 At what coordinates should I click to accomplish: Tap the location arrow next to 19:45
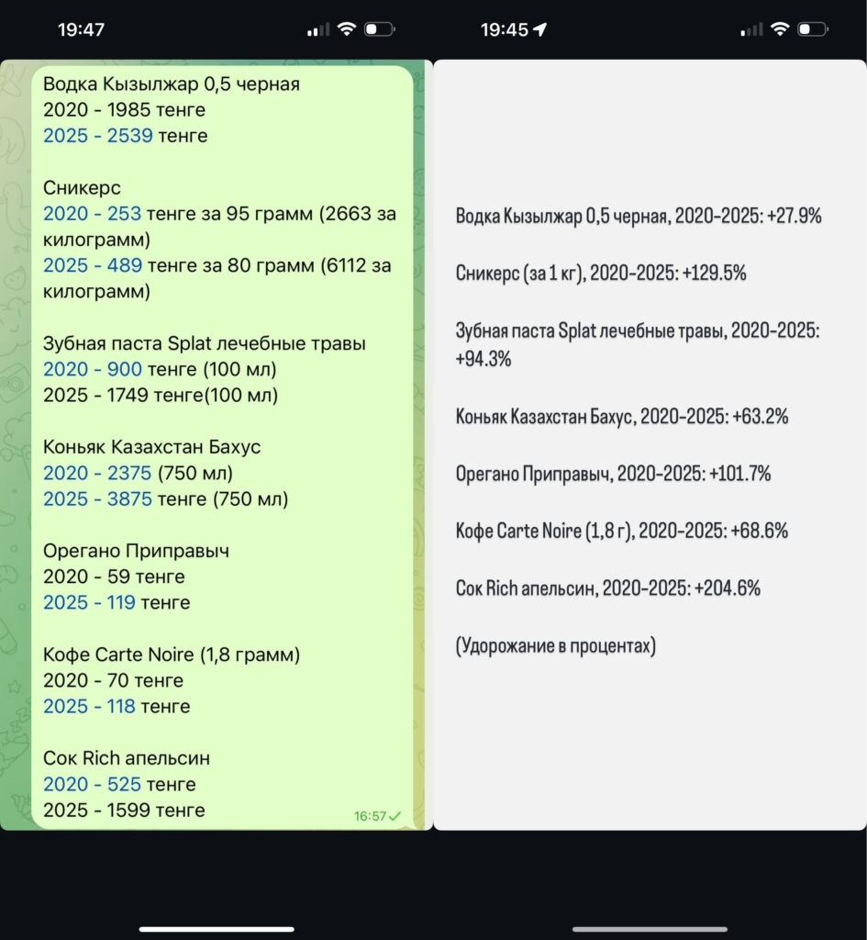pyautogui.click(x=540, y=29)
